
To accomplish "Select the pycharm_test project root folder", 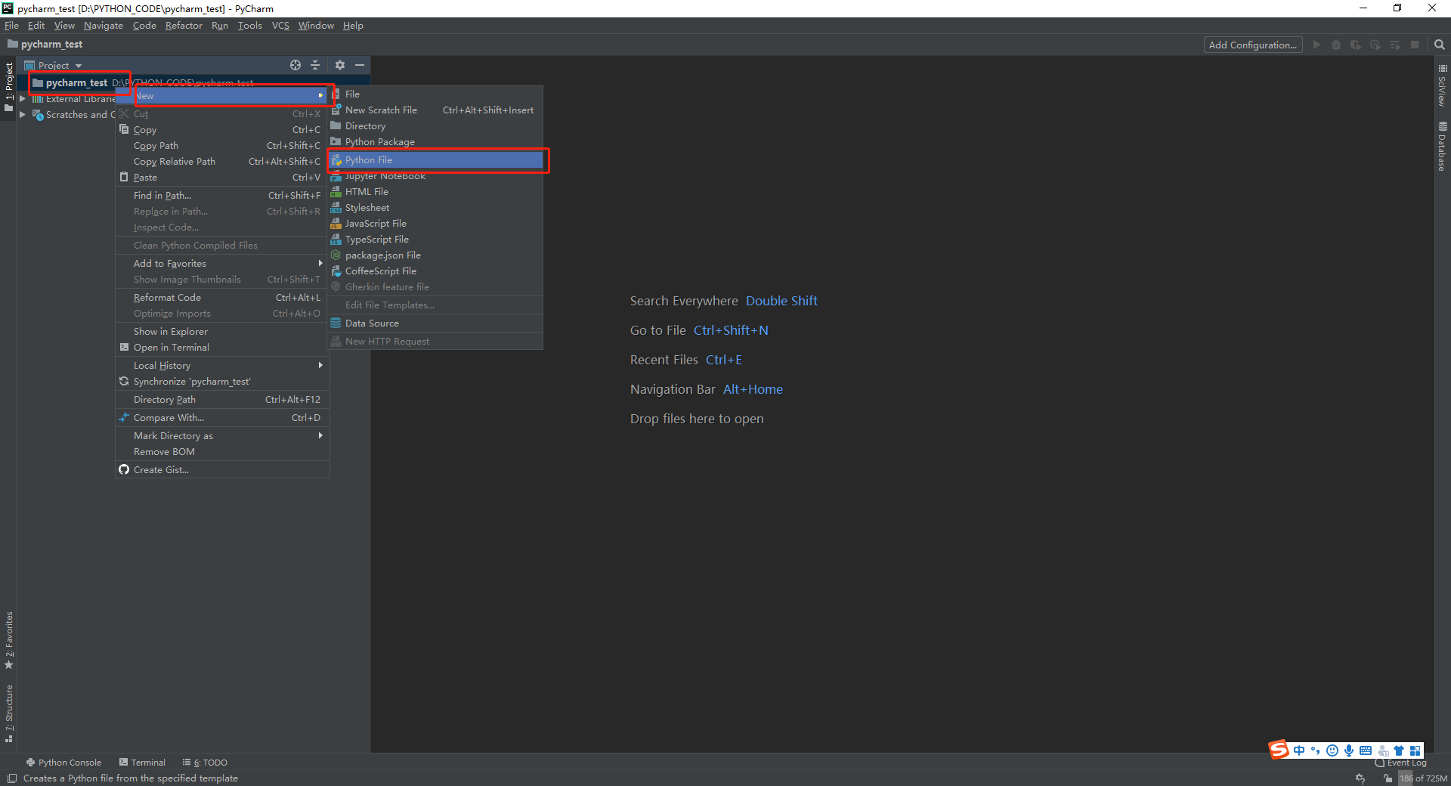I will (x=76, y=82).
